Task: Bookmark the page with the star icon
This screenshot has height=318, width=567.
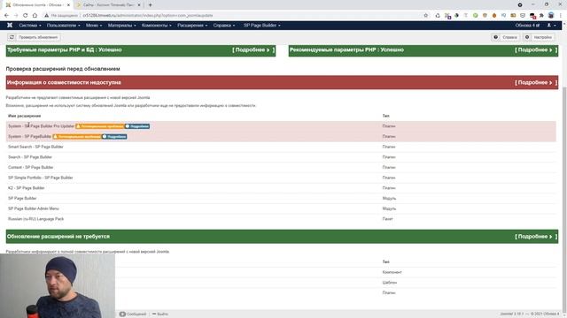Action: coord(425,16)
